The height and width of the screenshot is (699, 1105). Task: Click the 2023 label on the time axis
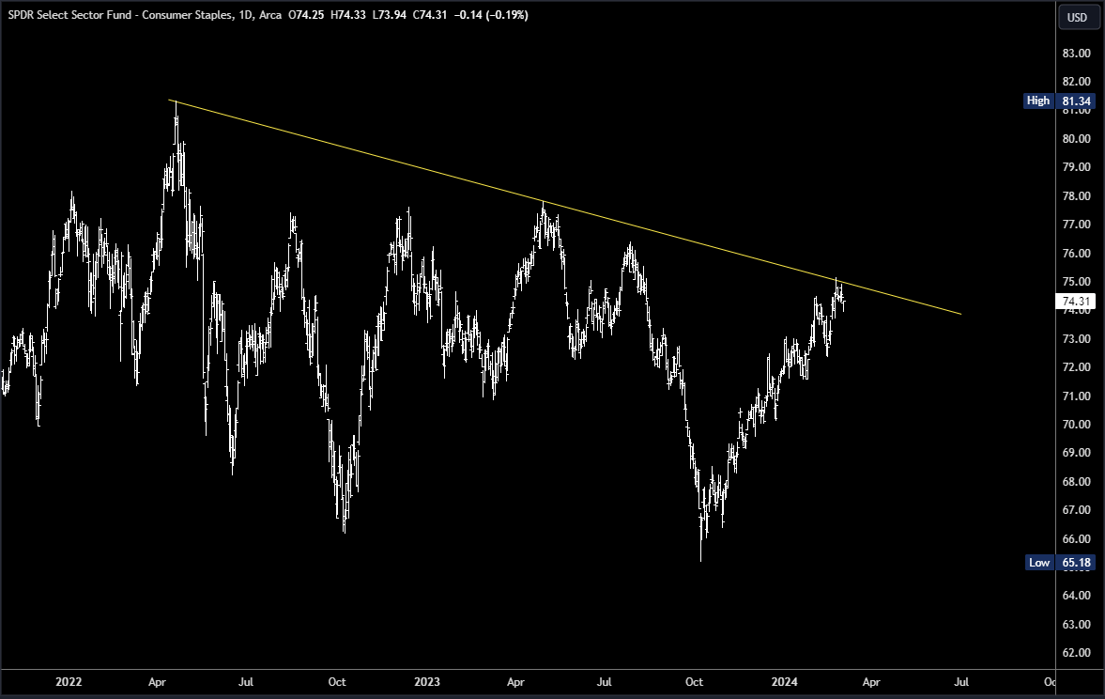(x=428, y=682)
